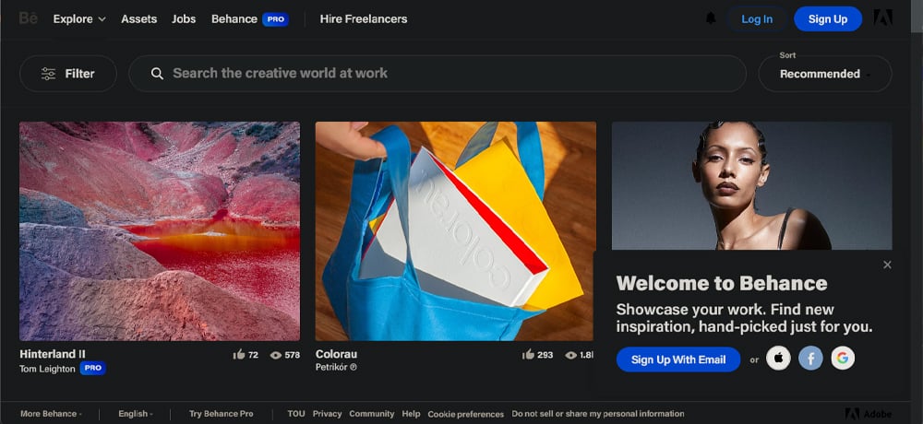Go to the Assets menu item
The image size is (923, 424).
138,18
